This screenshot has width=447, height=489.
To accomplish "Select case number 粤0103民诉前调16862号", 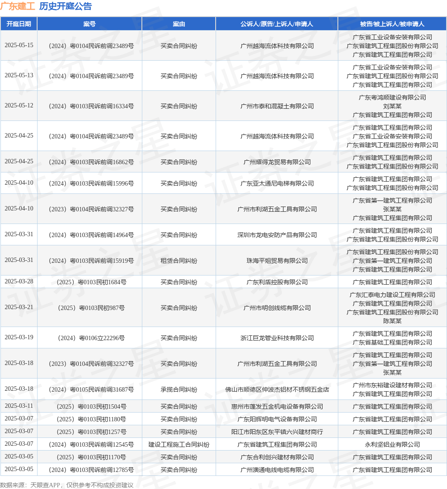I will pyautogui.click(x=91, y=162).
